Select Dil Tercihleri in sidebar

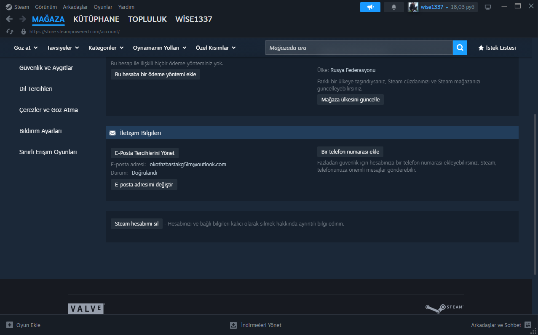[36, 89]
